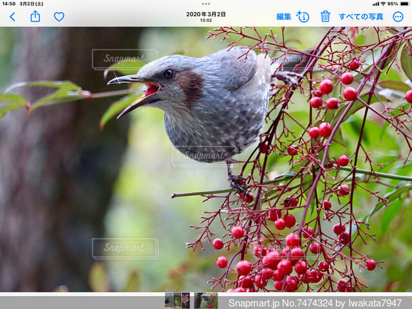Show photo info with sparkle icon

pyautogui.click(x=303, y=17)
